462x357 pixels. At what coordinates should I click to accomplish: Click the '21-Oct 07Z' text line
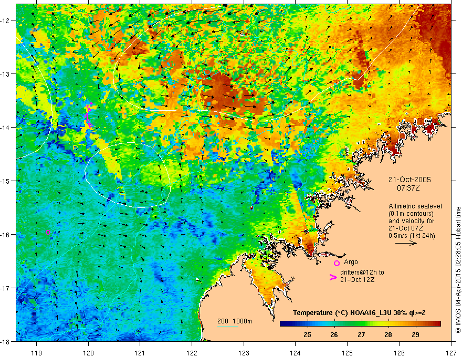(x=406, y=228)
